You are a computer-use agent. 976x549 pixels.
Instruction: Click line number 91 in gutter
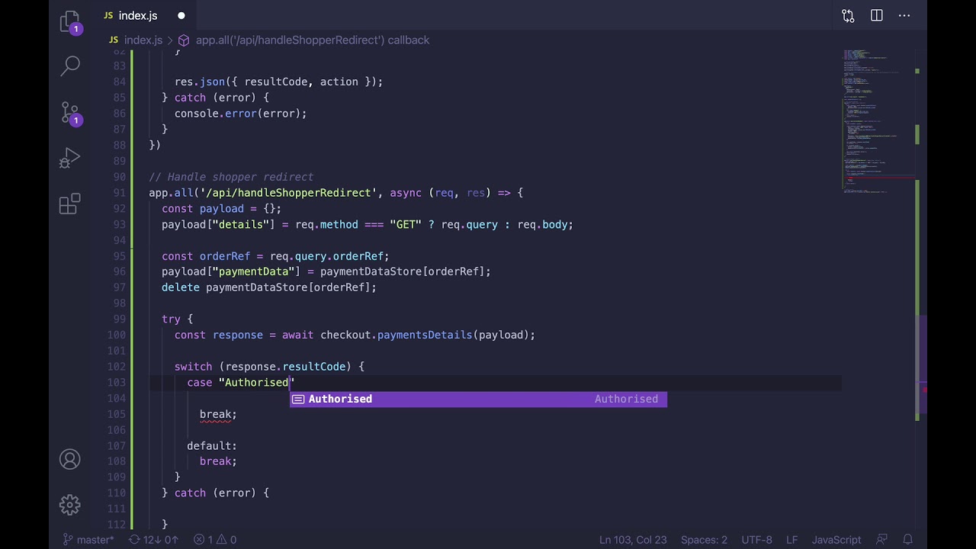119,193
